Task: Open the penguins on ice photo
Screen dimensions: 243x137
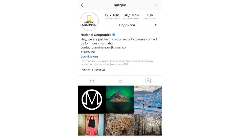Action: click(x=148, y=99)
